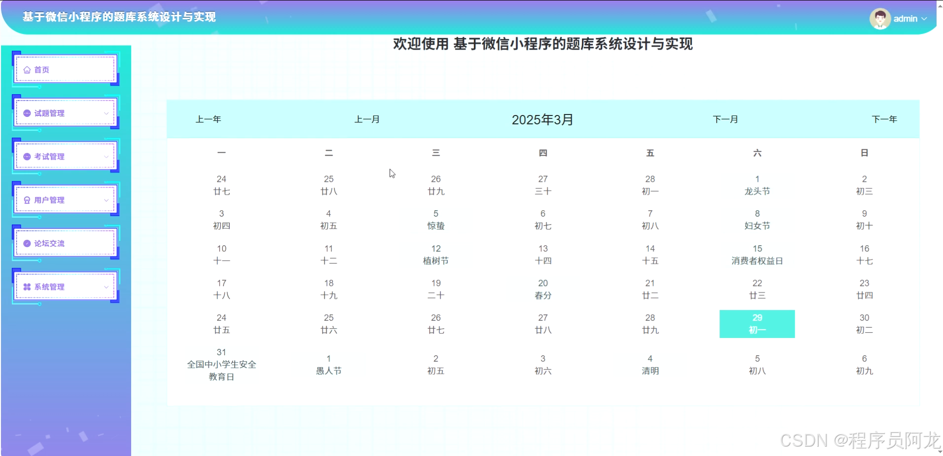Click the 2025年3月 calendar title
943x456 pixels.
pyautogui.click(x=543, y=119)
